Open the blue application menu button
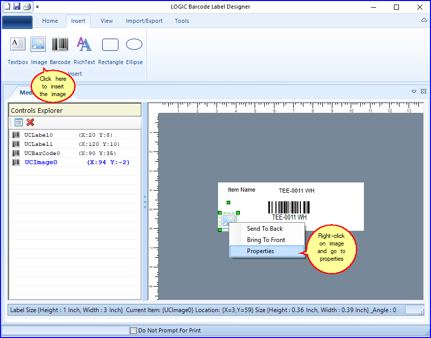Image resolution: width=431 pixels, height=338 pixels. point(17,22)
